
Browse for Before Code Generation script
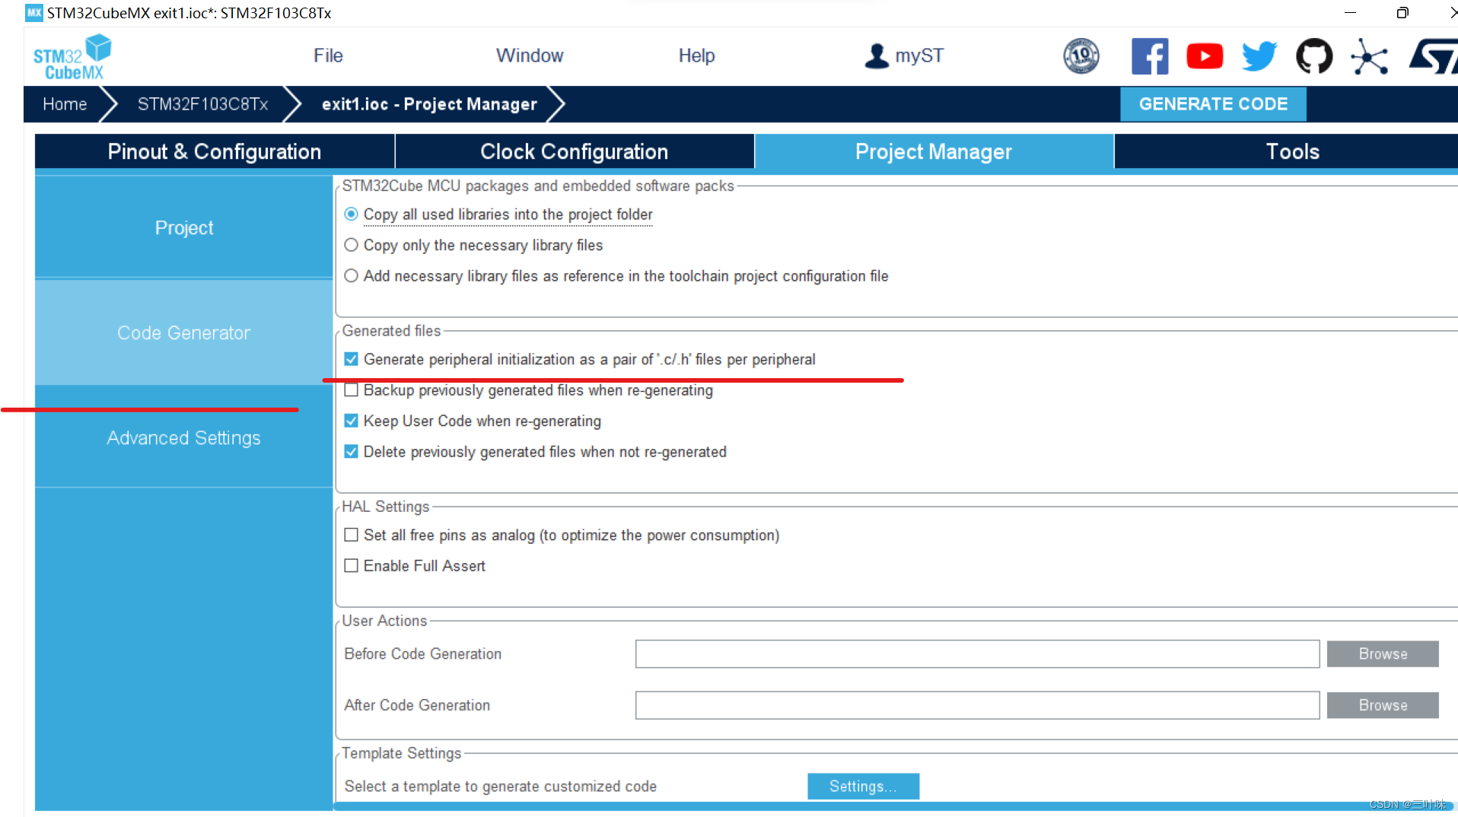point(1383,654)
